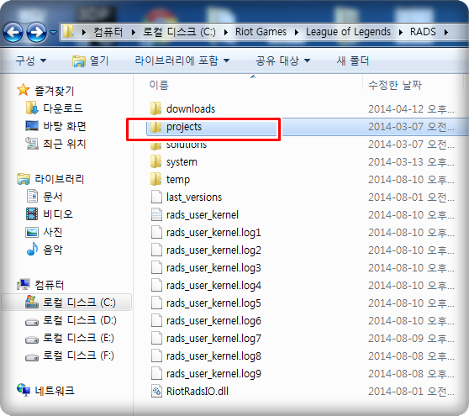Select Riot Games in the address breadcrumb
Screen dimensions: 469x416
[261, 32]
